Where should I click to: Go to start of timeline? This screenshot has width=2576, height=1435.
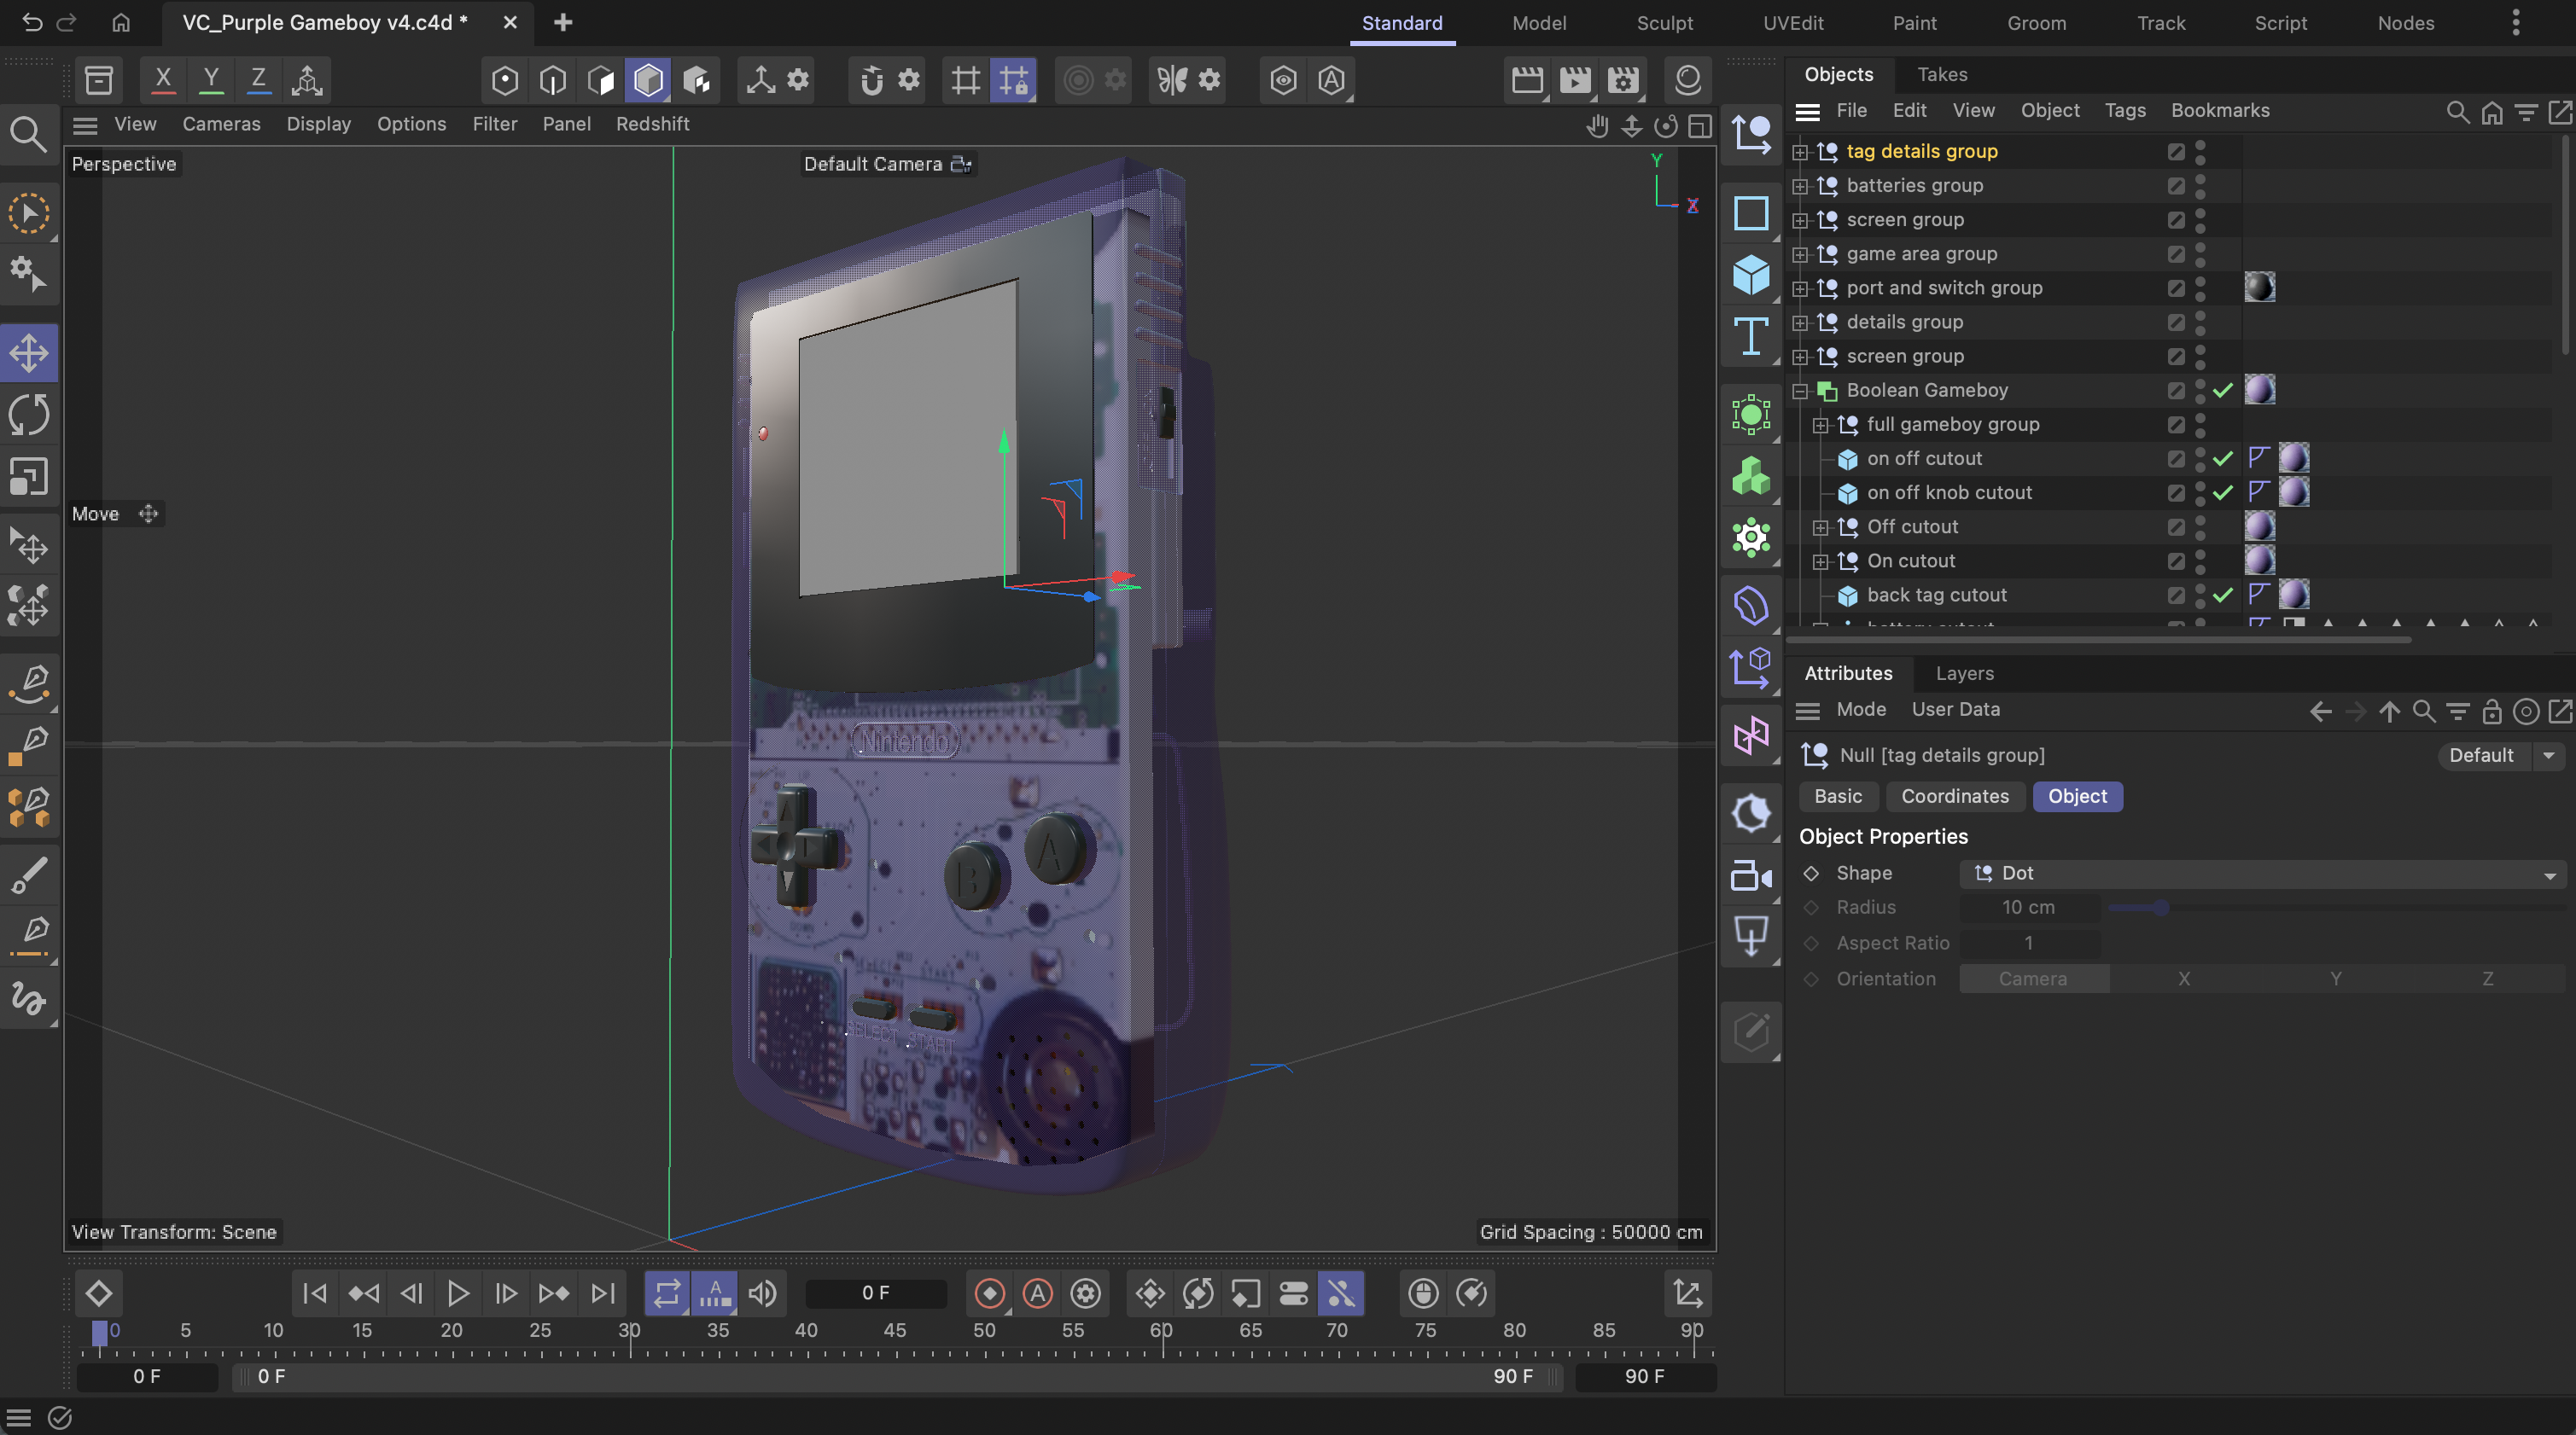coord(314,1293)
